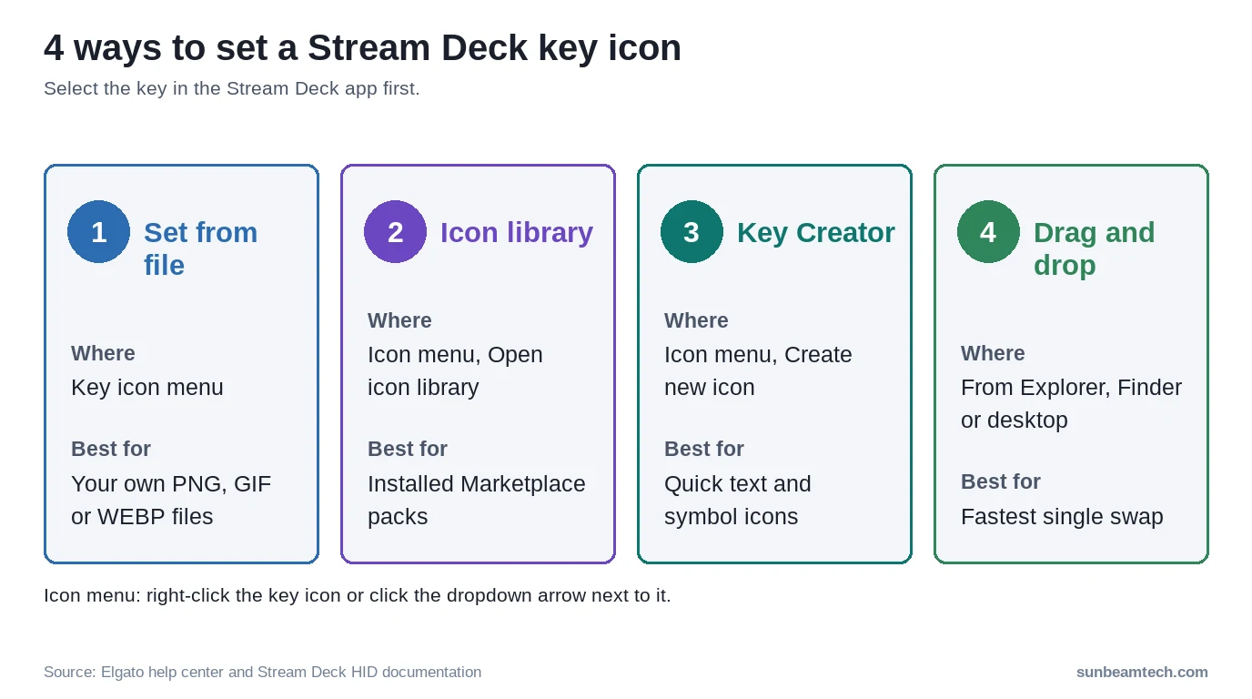Click "Quick text and symbol icons" text
Image resolution: width=1252 pixels, height=699 pixels.
[738, 500]
